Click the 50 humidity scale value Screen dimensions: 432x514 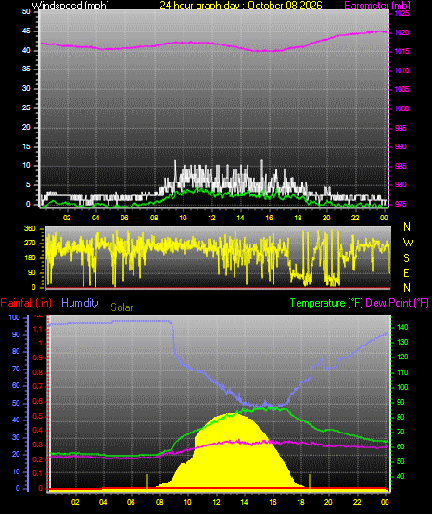(16, 403)
